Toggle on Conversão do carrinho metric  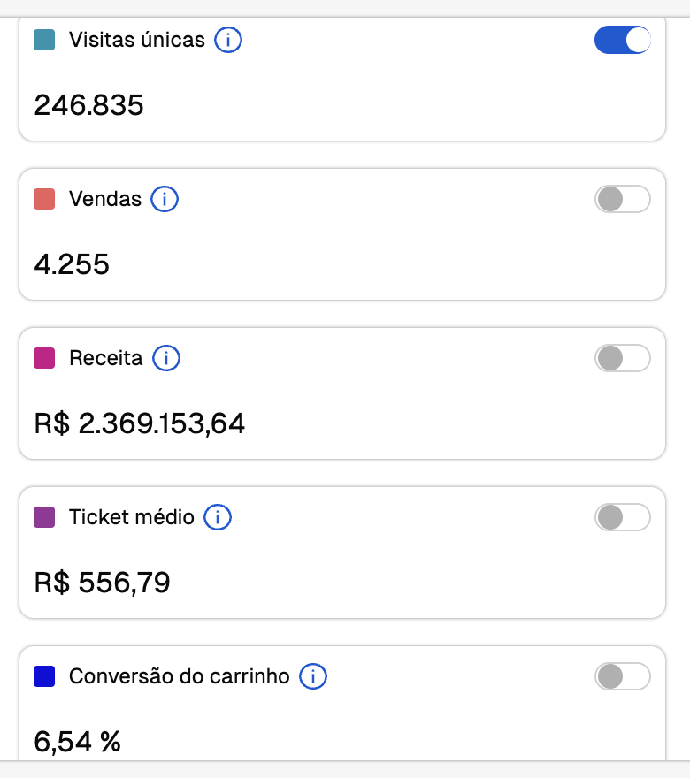point(623,676)
